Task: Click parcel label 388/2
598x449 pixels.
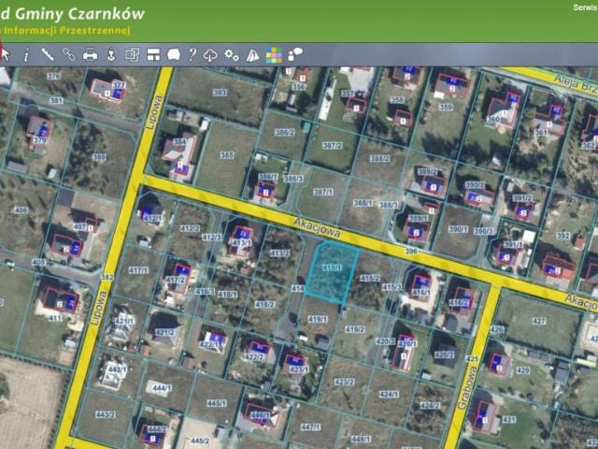Action: click(x=379, y=158)
